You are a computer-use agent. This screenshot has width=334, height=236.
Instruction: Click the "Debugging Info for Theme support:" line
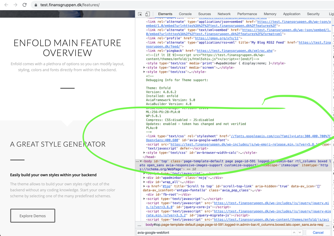point(177,80)
